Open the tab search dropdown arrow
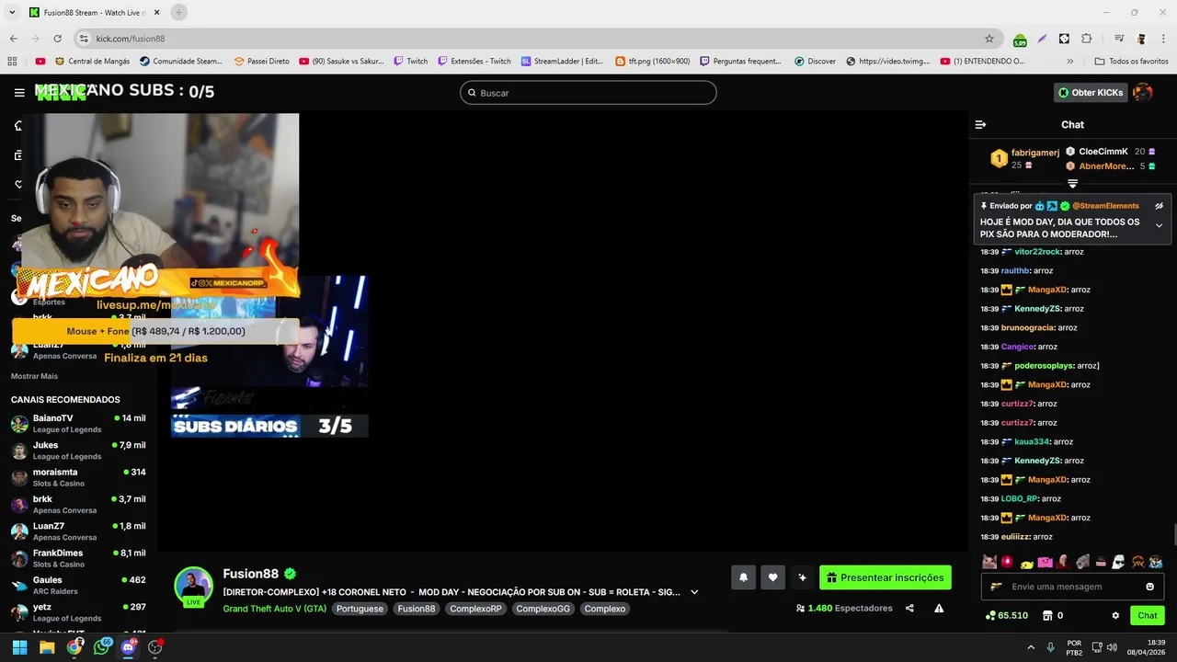The width and height of the screenshot is (1177, 662). pyautogui.click(x=12, y=12)
